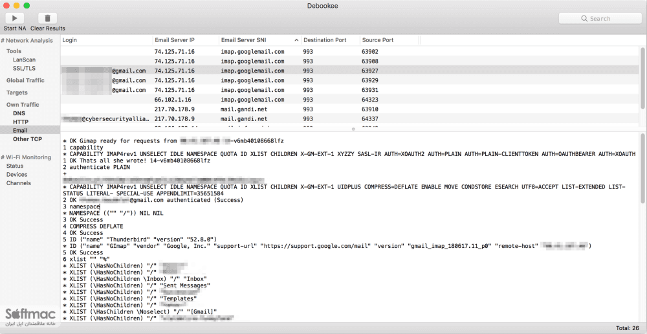
Task: Click the split pane divider handle dot
Action: 353,129
